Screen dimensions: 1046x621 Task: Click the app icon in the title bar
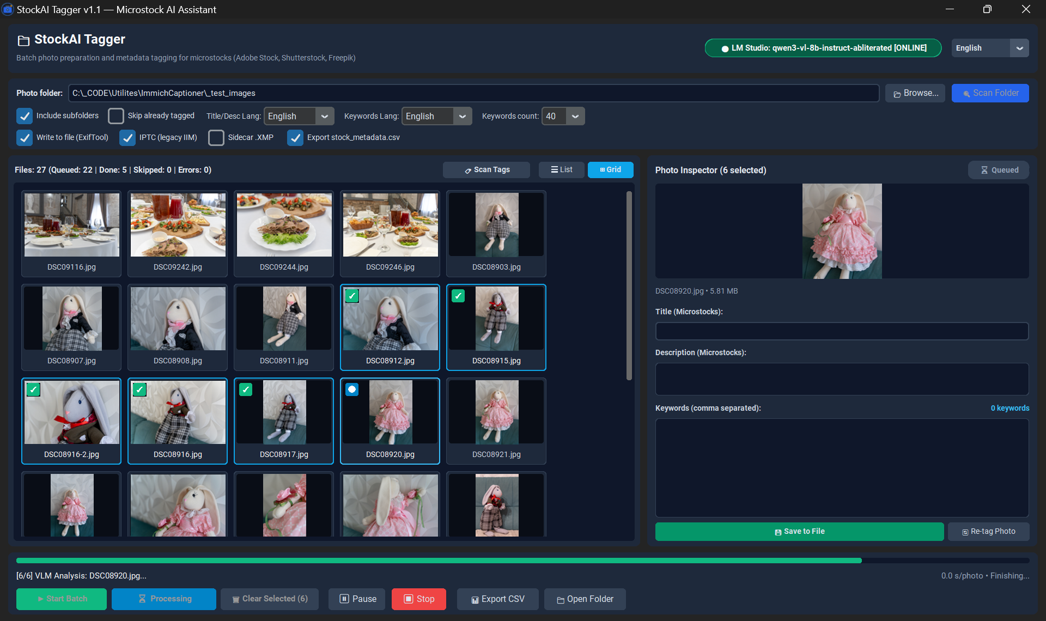tap(8, 9)
